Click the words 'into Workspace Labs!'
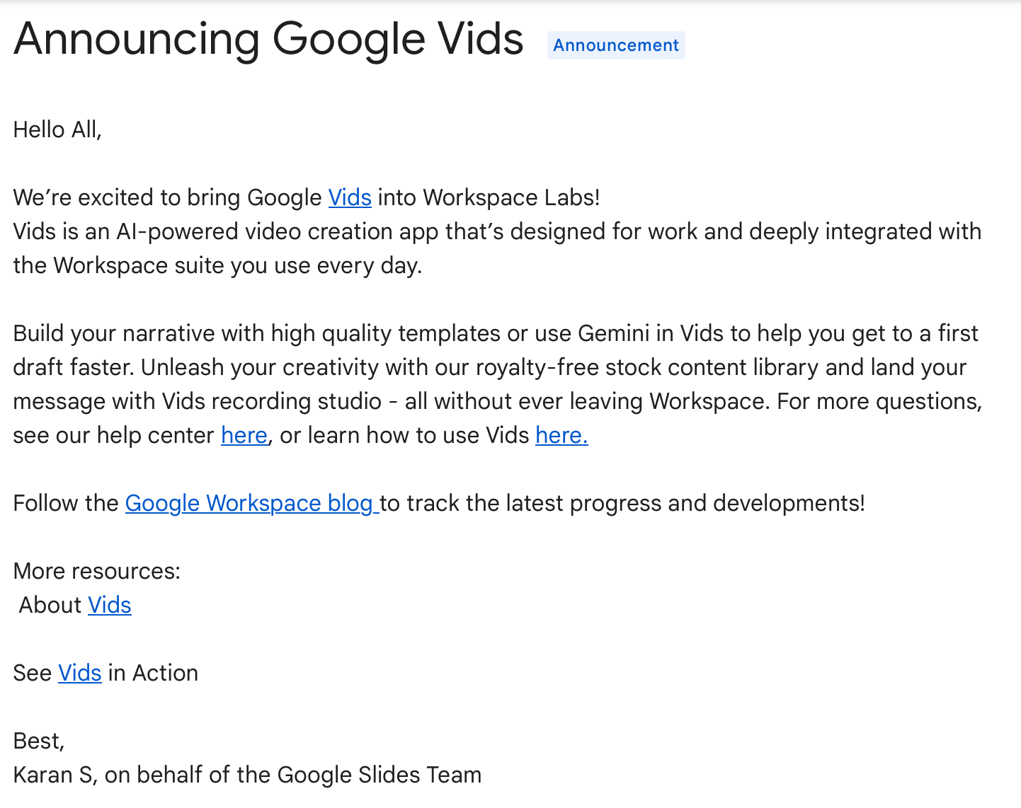 coord(489,197)
